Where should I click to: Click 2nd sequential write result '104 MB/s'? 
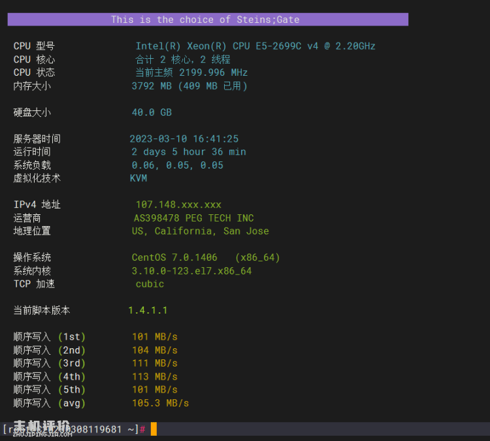click(155, 350)
